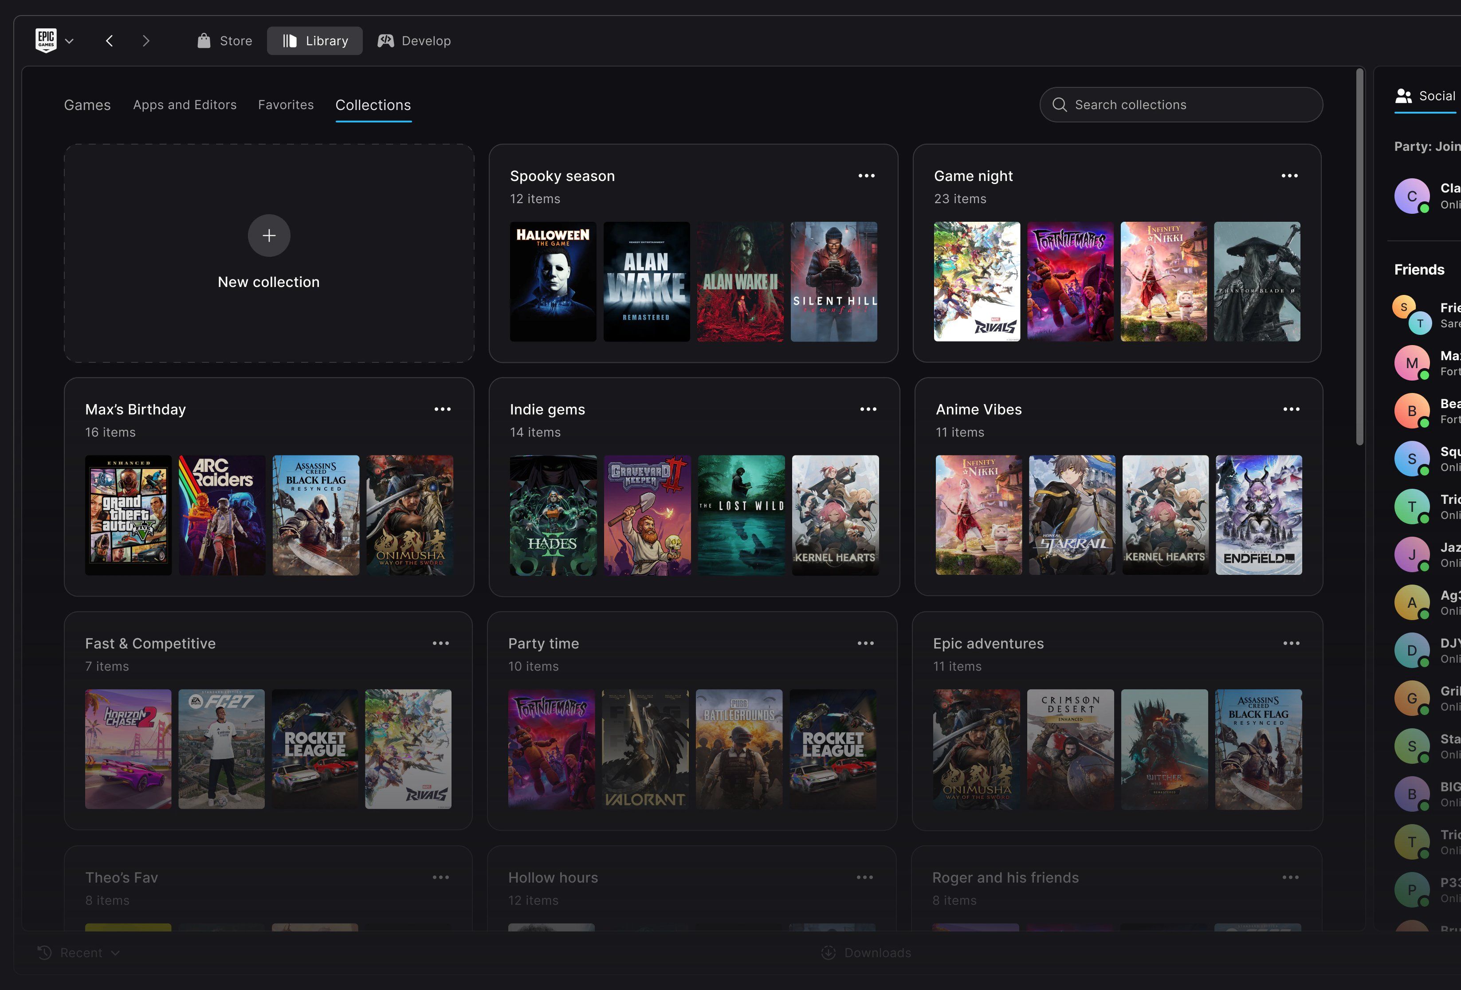Open the Crimson Desert cover
The width and height of the screenshot is (1461, 990).
[1071, 749]
